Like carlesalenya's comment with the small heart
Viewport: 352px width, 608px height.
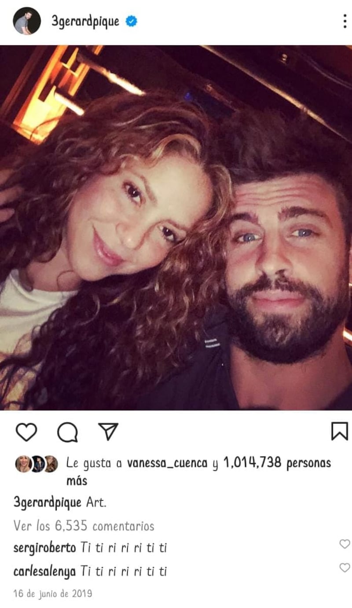[x=345, y=568]
